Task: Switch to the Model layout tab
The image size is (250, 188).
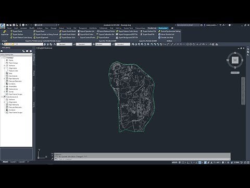Action: pyautogui.click(x=5, y=162)
